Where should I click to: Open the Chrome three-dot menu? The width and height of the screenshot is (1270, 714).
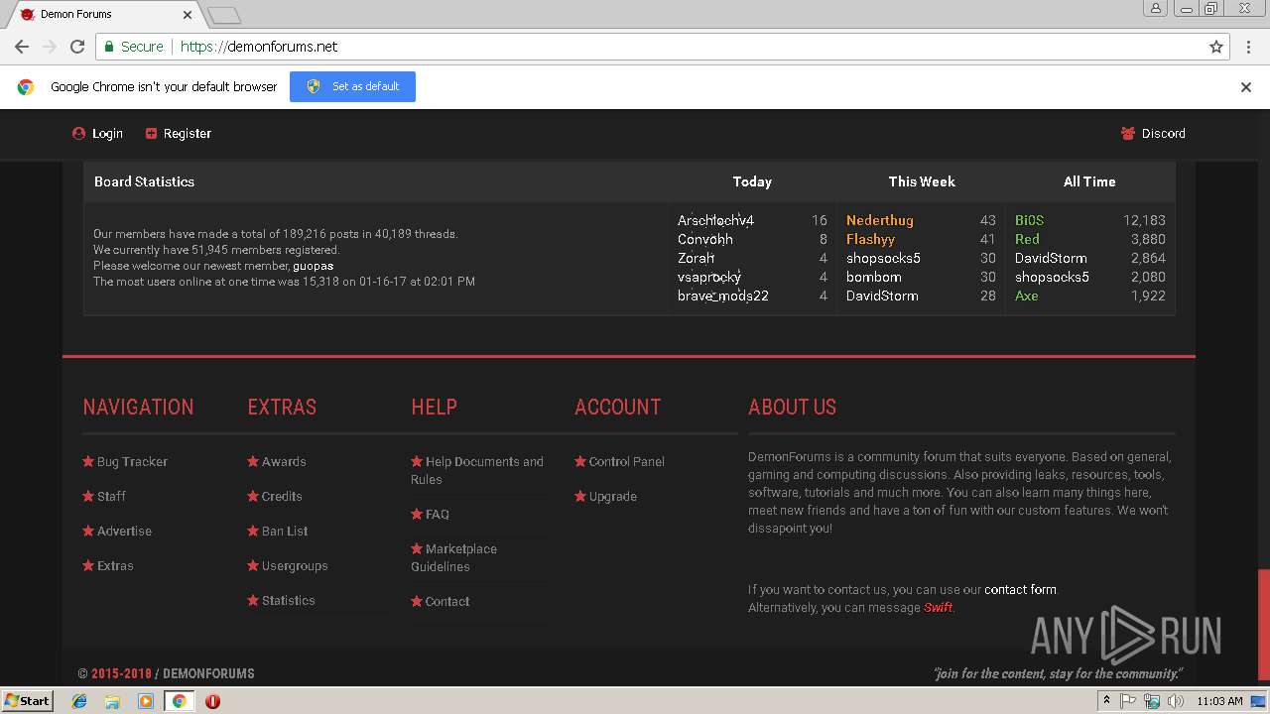(1248, 47)
